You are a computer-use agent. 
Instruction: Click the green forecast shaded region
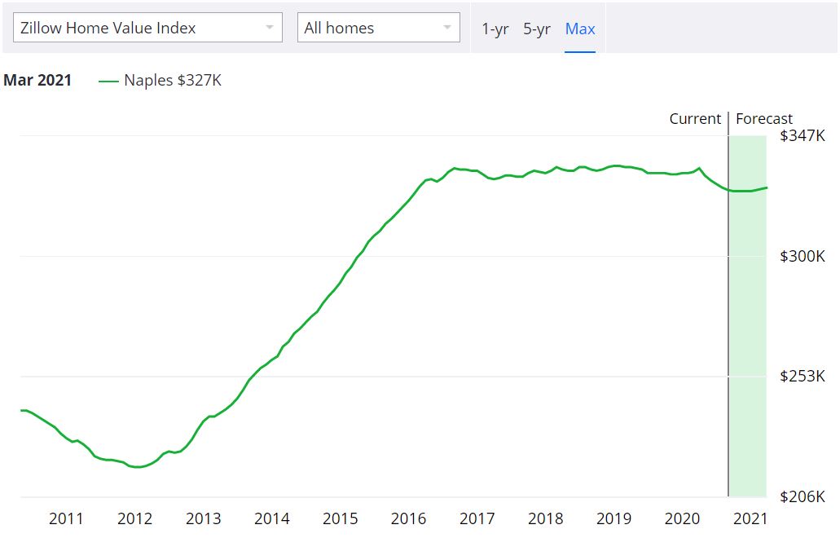(748, 316)
